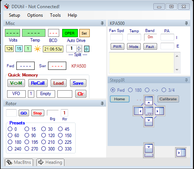Pin the KPA500 panel
This screenshot has width=194, height=169.
coord(186,23)
